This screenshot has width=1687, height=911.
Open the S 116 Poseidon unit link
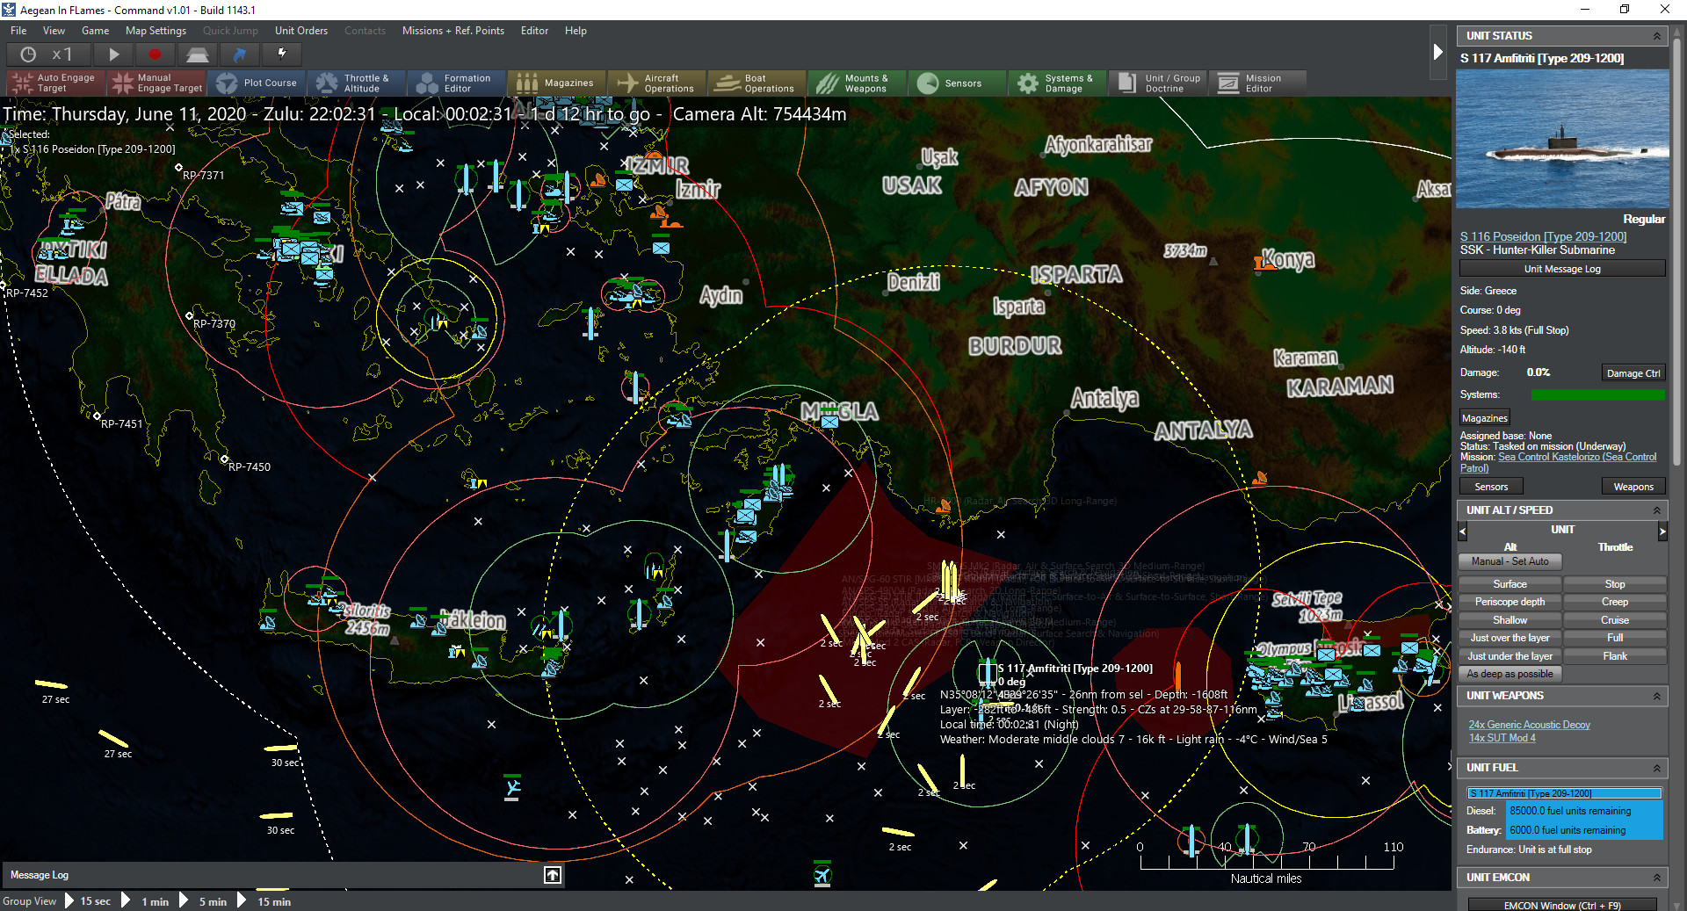pyautogui.click(x=1543, y=236)
